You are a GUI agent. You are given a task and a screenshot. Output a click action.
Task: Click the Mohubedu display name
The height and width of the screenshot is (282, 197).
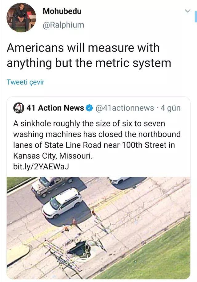click(x=62, y=11)
